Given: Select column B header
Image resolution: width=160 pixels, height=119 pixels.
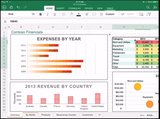Looking at the screenshot, I should click(x=21, y=27).
